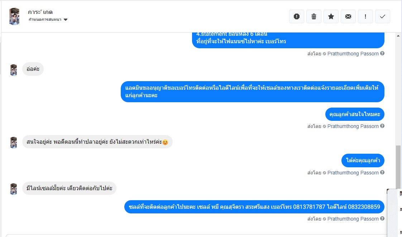Click the help icon beside the topmost Prathumthong Passorn

[382, 53]
